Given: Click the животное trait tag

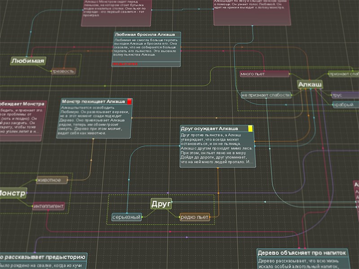Looking at the screenshot, I should 51,180.
